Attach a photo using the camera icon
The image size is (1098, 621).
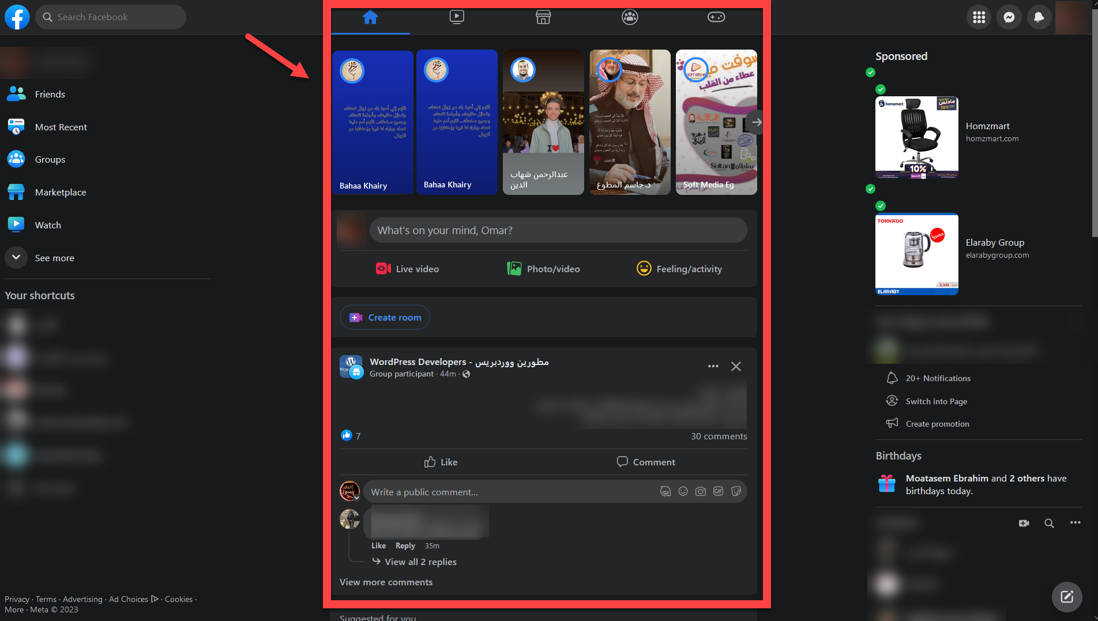[x=700, y=491]
